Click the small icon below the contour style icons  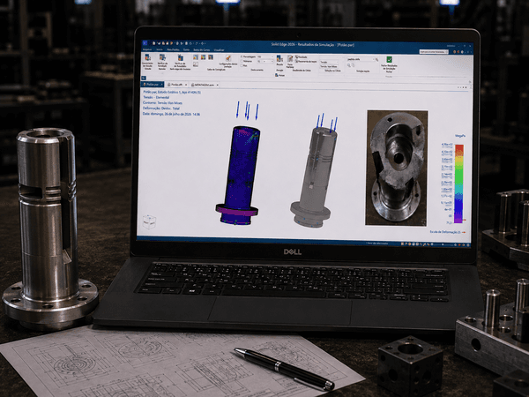point(196,64)
